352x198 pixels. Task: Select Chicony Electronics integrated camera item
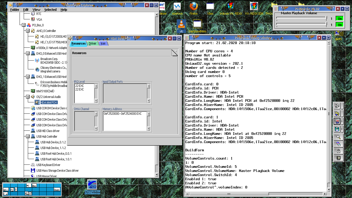coord(51,69)
